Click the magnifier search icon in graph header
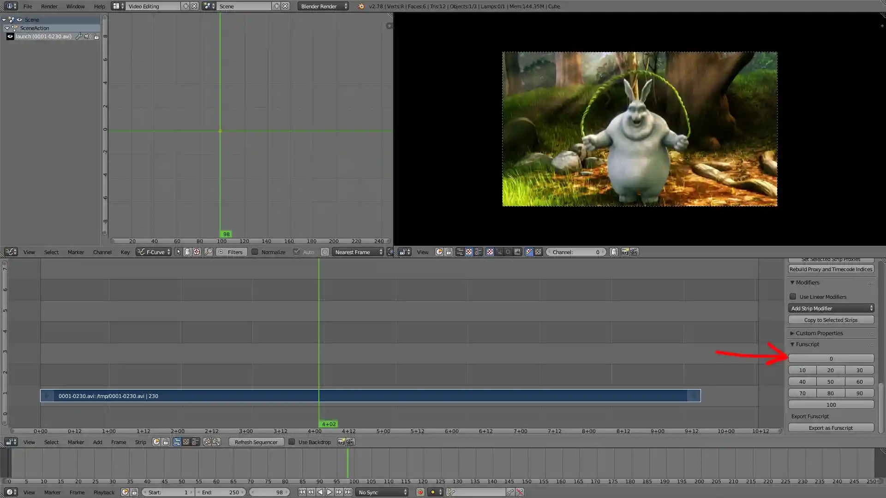This screenshot has height=498, width=886. pyautogui.click(x=209, y=252)
